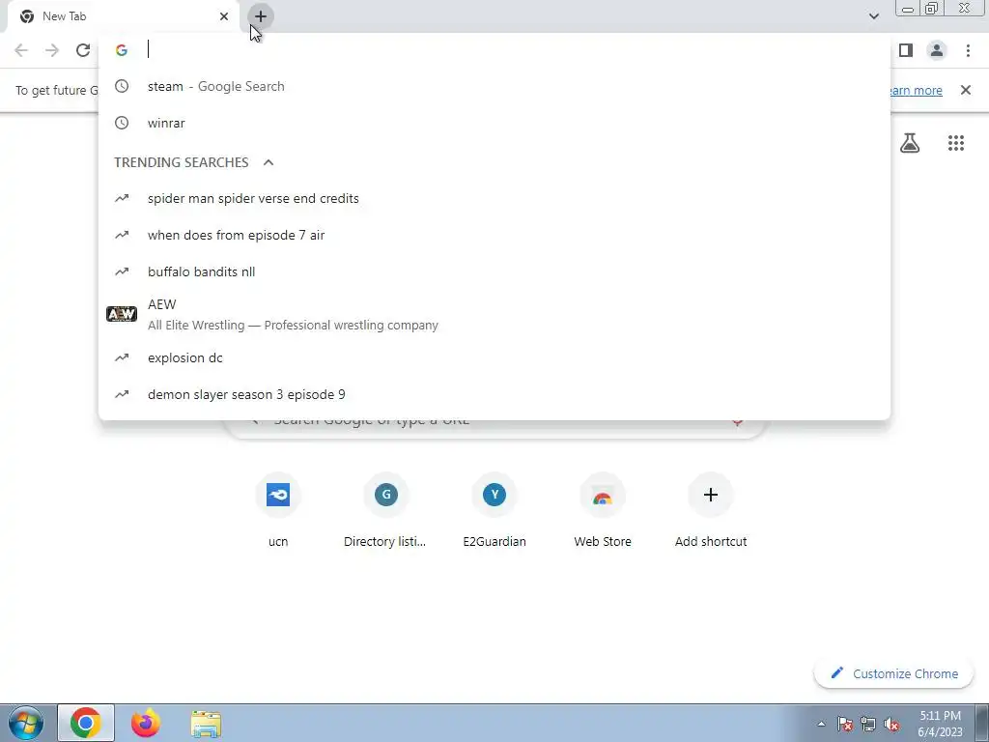The image size is (989, 742).
Task: Click Action Center flag tray icon
Action: coord(844,724)
